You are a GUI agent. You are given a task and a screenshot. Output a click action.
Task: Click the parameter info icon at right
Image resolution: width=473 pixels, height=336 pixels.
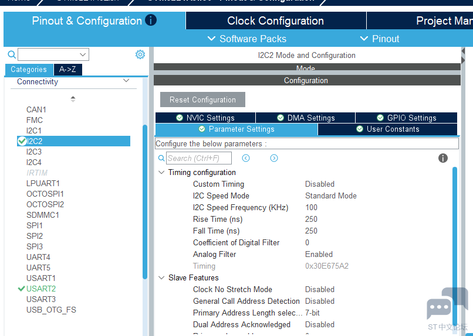(x=443, y=158)
